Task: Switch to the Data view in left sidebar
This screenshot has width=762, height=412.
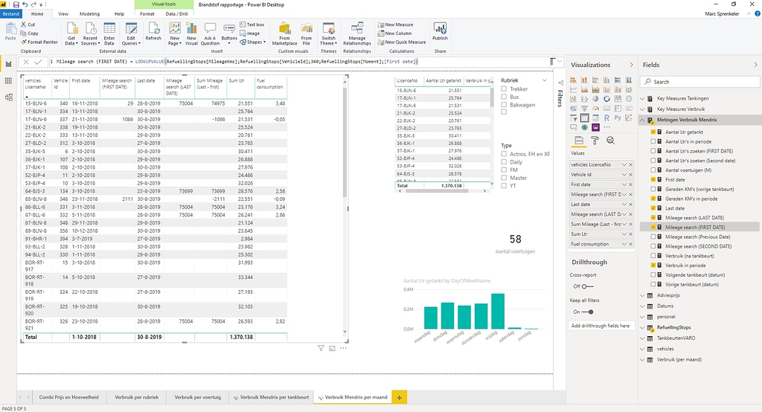Action: click(x=8, y=81)
